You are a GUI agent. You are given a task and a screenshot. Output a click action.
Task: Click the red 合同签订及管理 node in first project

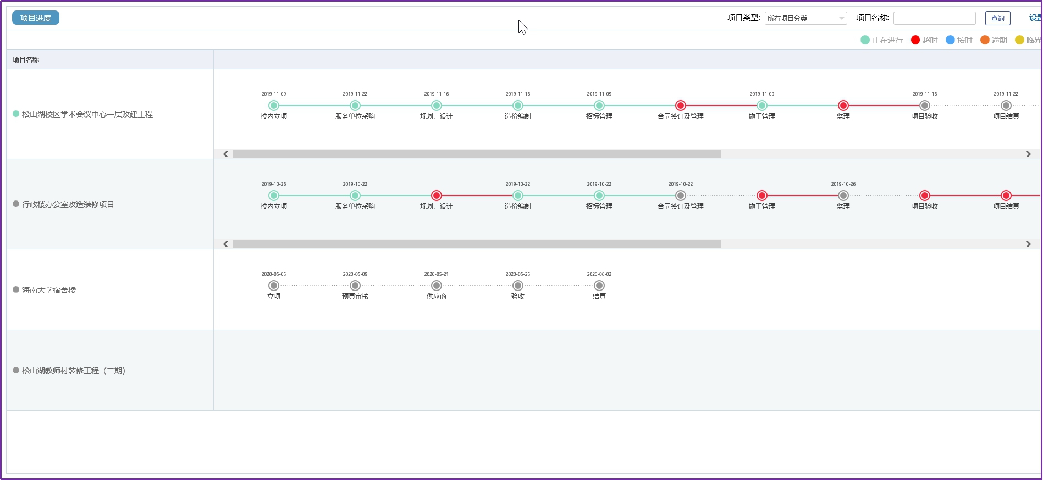(680, 105)
